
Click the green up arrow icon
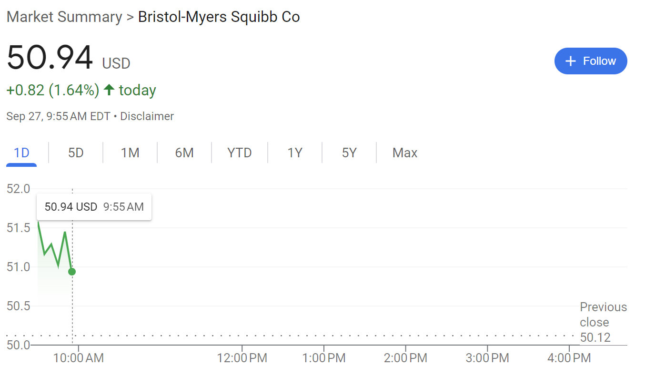tap(109, 90)
